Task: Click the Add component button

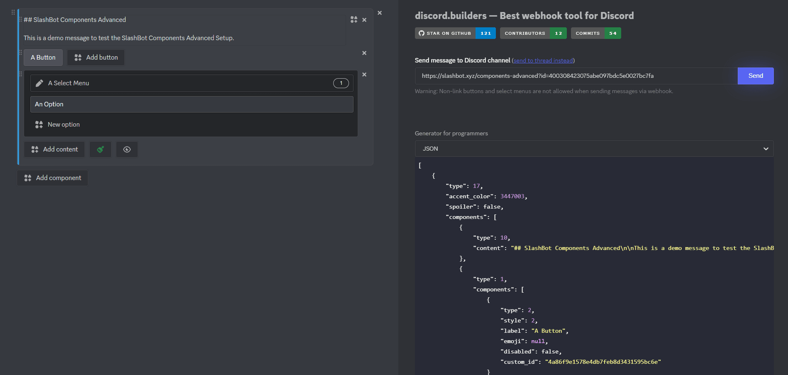Action: pyautogui.click(x=52, y=178)
